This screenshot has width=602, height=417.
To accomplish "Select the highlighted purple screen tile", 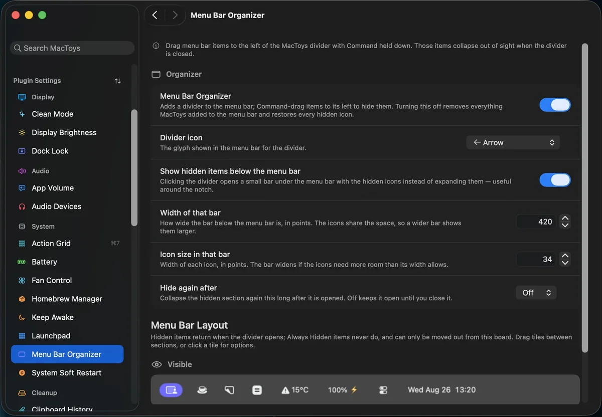I will pos(171,390).
